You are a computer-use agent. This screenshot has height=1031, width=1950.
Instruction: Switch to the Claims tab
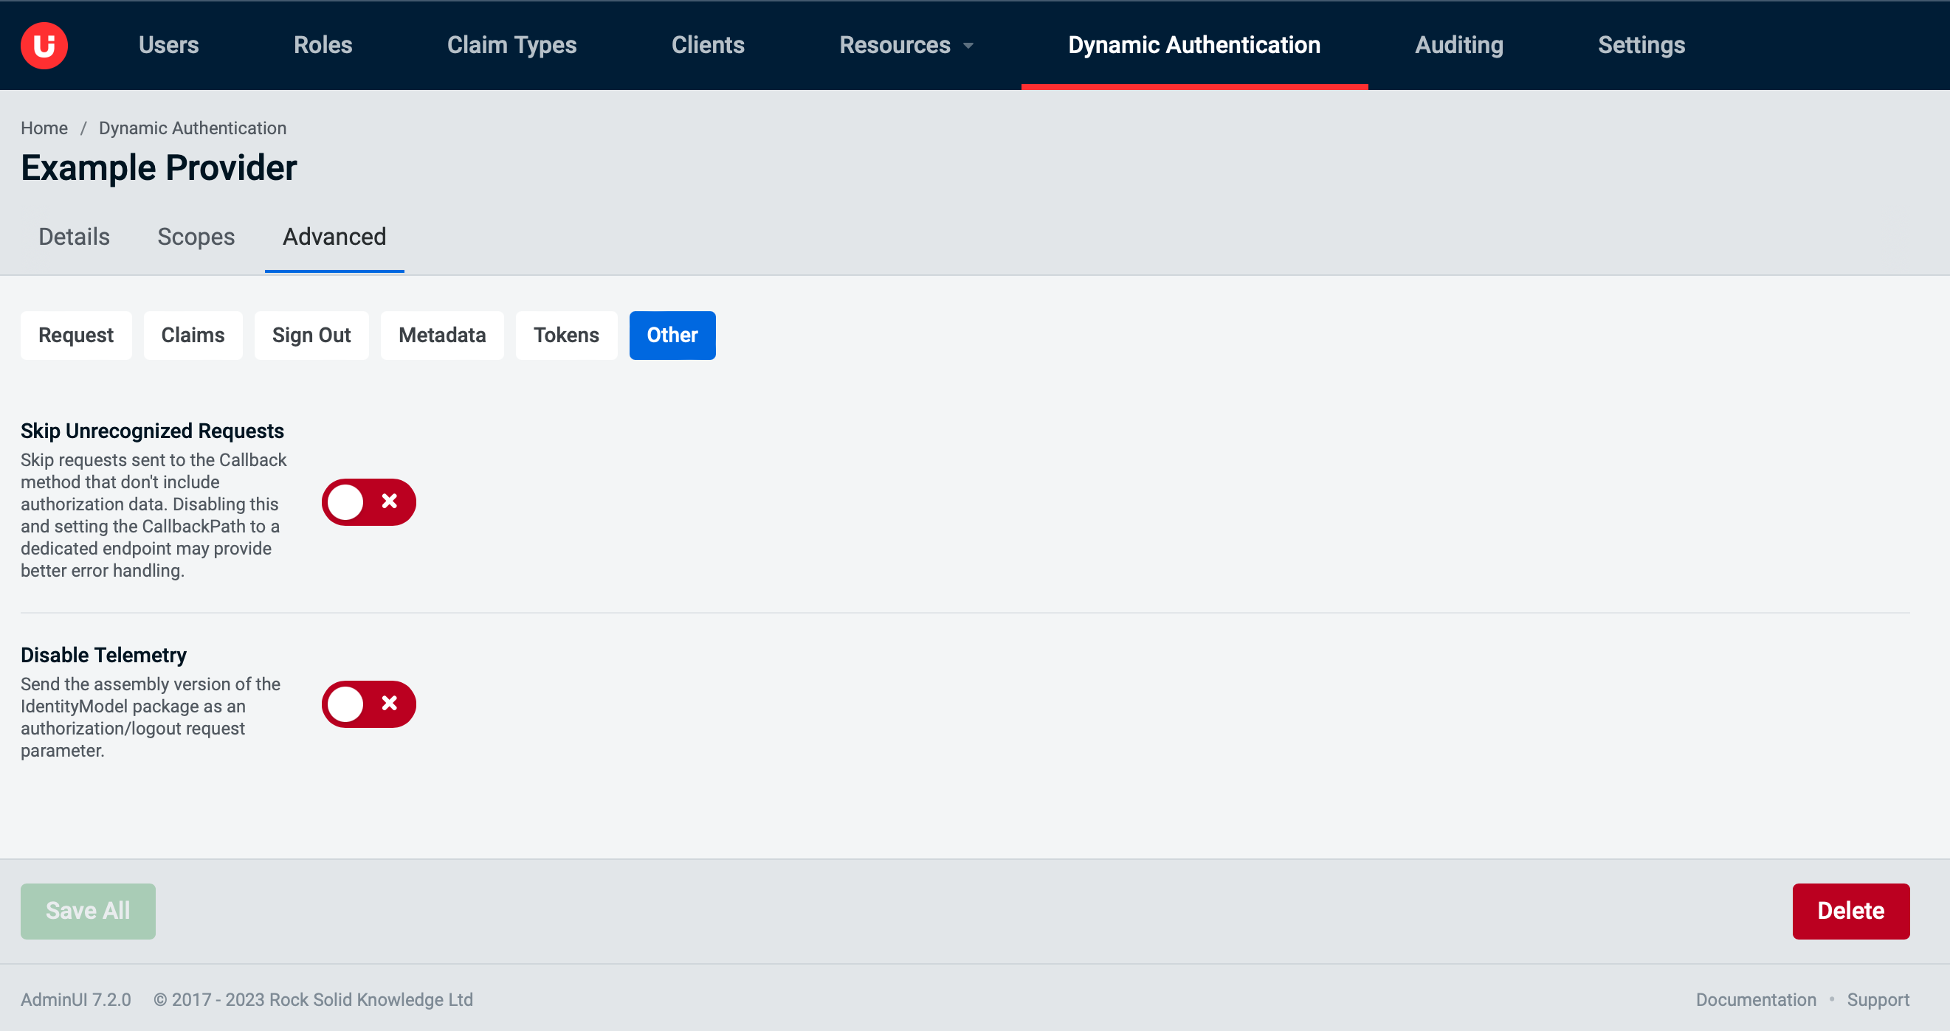193,335
